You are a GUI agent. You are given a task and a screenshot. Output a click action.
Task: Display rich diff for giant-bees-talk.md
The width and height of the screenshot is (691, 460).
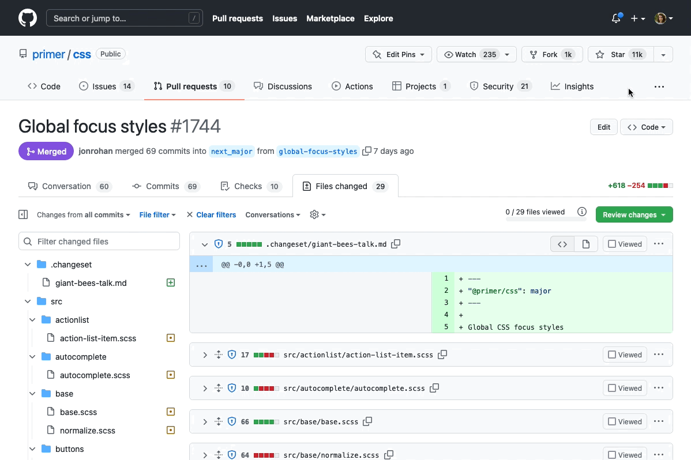pyautogui.click(x=585, y=244)
